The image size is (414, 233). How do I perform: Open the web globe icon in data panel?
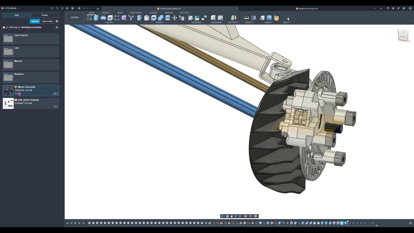click(57, 28)
